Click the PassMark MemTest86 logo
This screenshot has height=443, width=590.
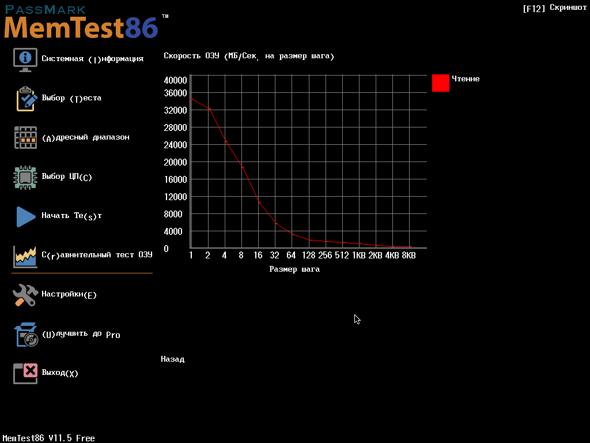click(x=86, y=22)
